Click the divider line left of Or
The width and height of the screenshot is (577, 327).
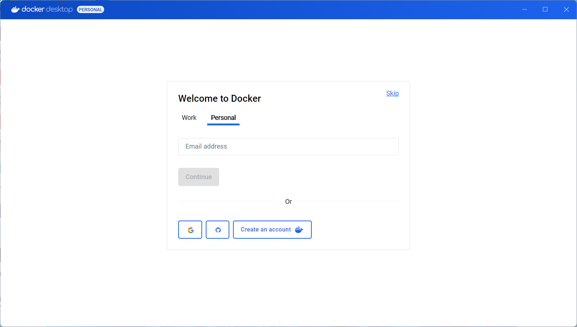(229, 202)
